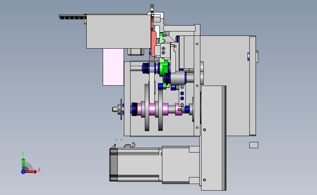Select the servo motor body at the model's bottom
The width and height of the screenshot is (317, 195).
(140, 165)
